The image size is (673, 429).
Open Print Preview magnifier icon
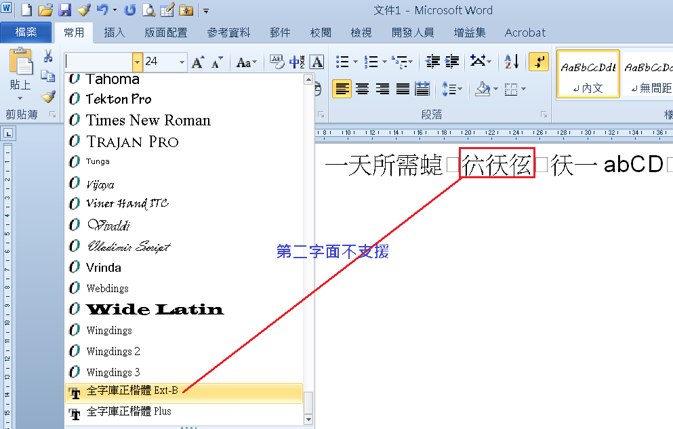pos(148,9)
